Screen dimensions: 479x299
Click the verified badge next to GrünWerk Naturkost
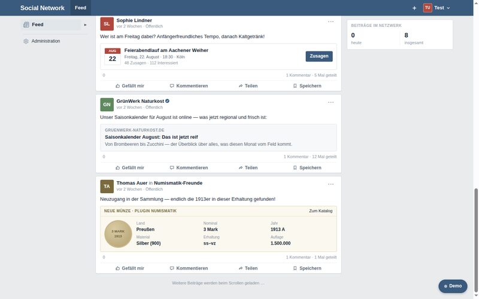(168, 101)
